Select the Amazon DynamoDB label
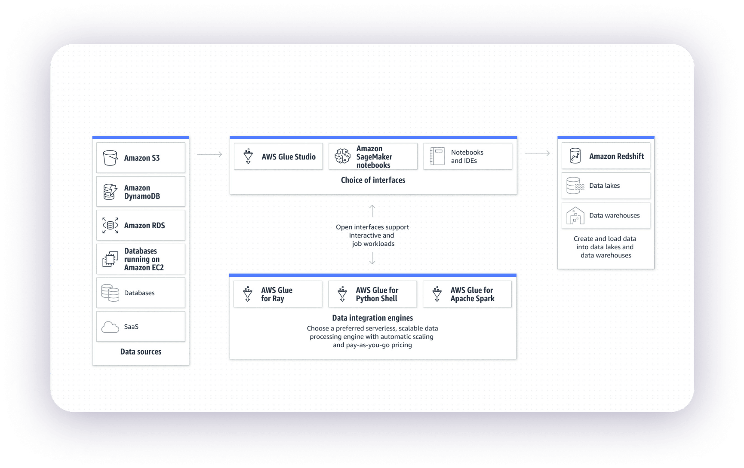 pos(142,192)
